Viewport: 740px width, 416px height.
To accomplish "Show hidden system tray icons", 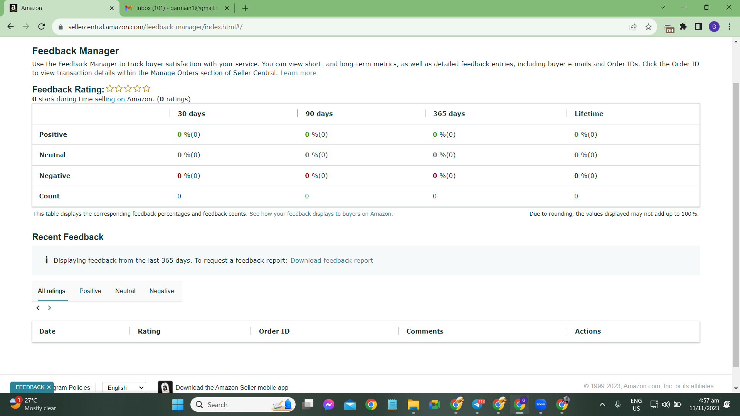I will [602, 404].
